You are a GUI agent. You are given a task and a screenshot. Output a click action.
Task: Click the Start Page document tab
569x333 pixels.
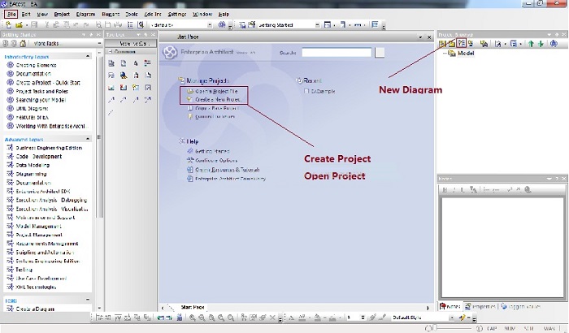tap(193, 307)
